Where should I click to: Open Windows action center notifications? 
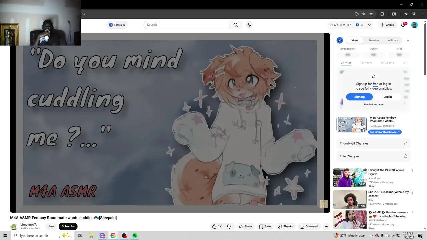[420, 236]
